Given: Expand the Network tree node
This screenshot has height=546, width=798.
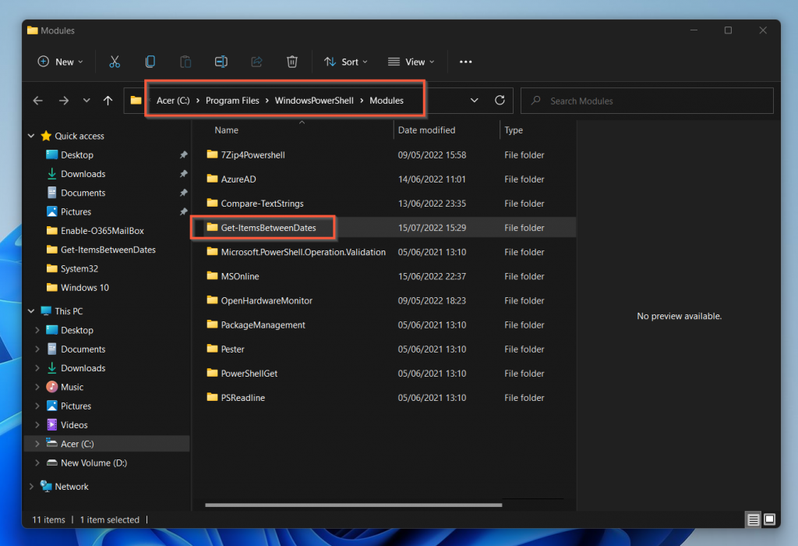Looking at the screenshot, I should pos(31,487).
